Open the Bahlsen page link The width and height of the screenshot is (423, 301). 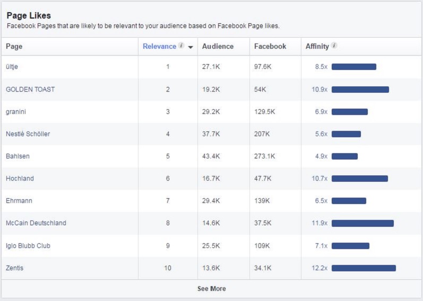18,156
